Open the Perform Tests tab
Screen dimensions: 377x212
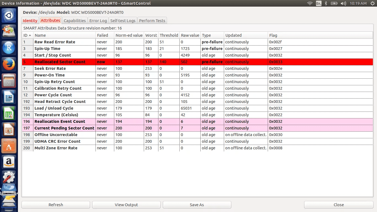click(x=152, y=21)
